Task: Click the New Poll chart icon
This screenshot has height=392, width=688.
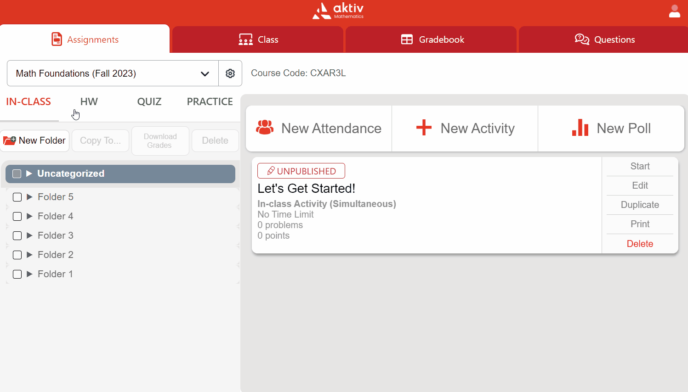Action: 580,128
